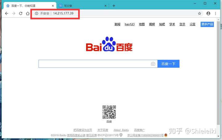Click the ICP badge icon after 京ICP证030173号
This screenshot has width=222, height=140.
tap(121, 135)
